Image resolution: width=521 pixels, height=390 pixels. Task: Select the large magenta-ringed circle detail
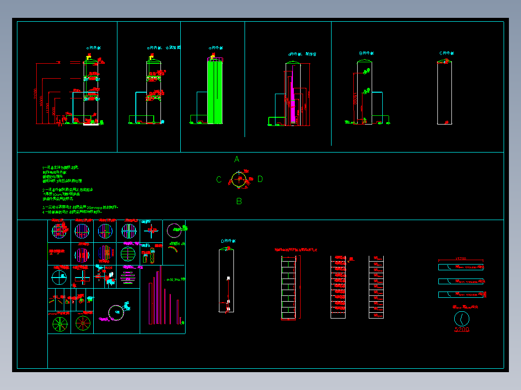(x=116, y=313)
